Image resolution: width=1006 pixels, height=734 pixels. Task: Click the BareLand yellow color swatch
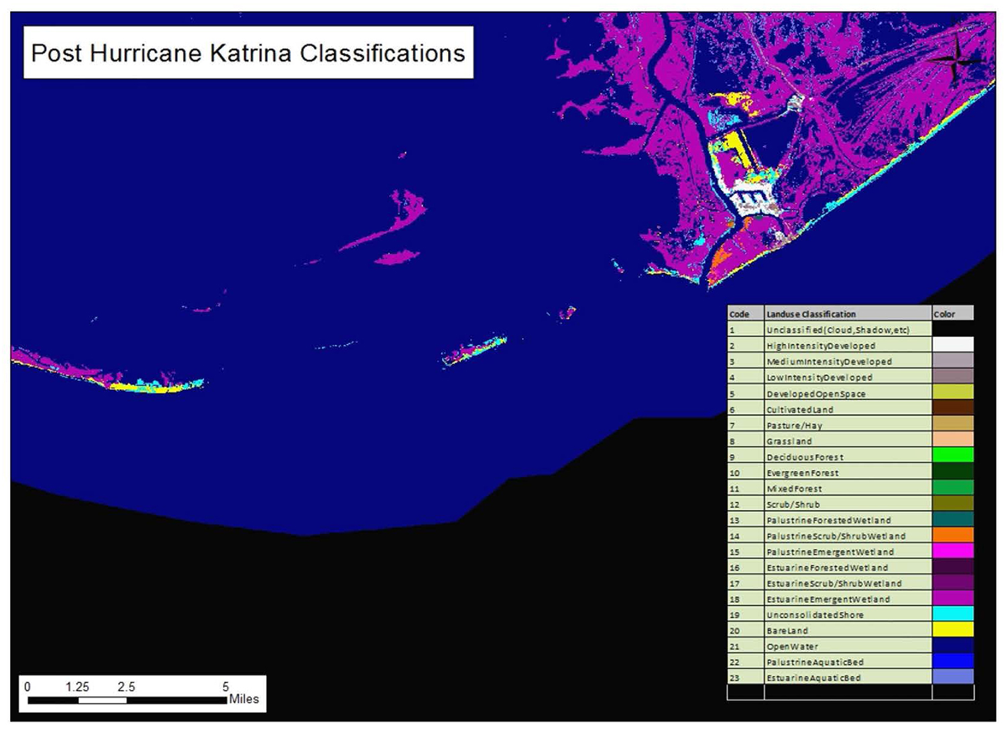coord(952,629)
